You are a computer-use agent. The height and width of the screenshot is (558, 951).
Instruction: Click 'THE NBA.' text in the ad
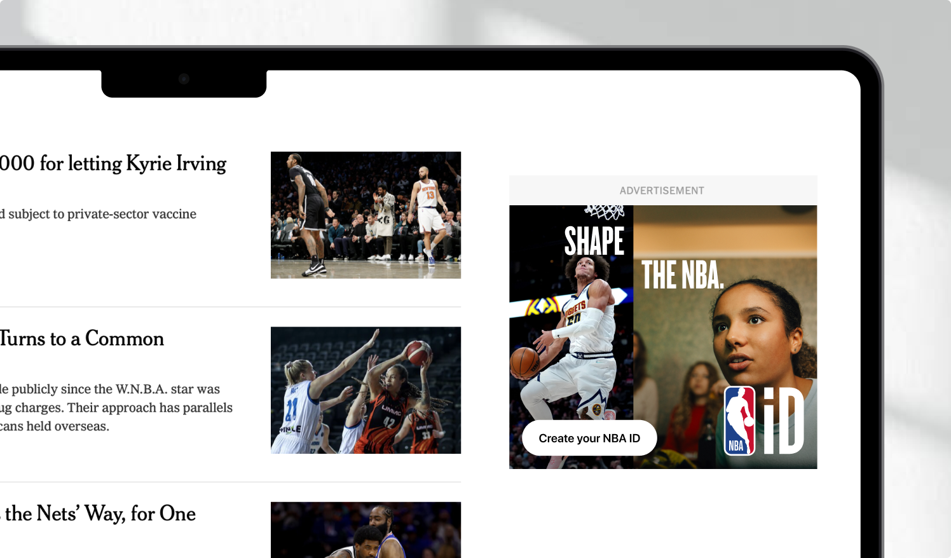pos(682,275)
